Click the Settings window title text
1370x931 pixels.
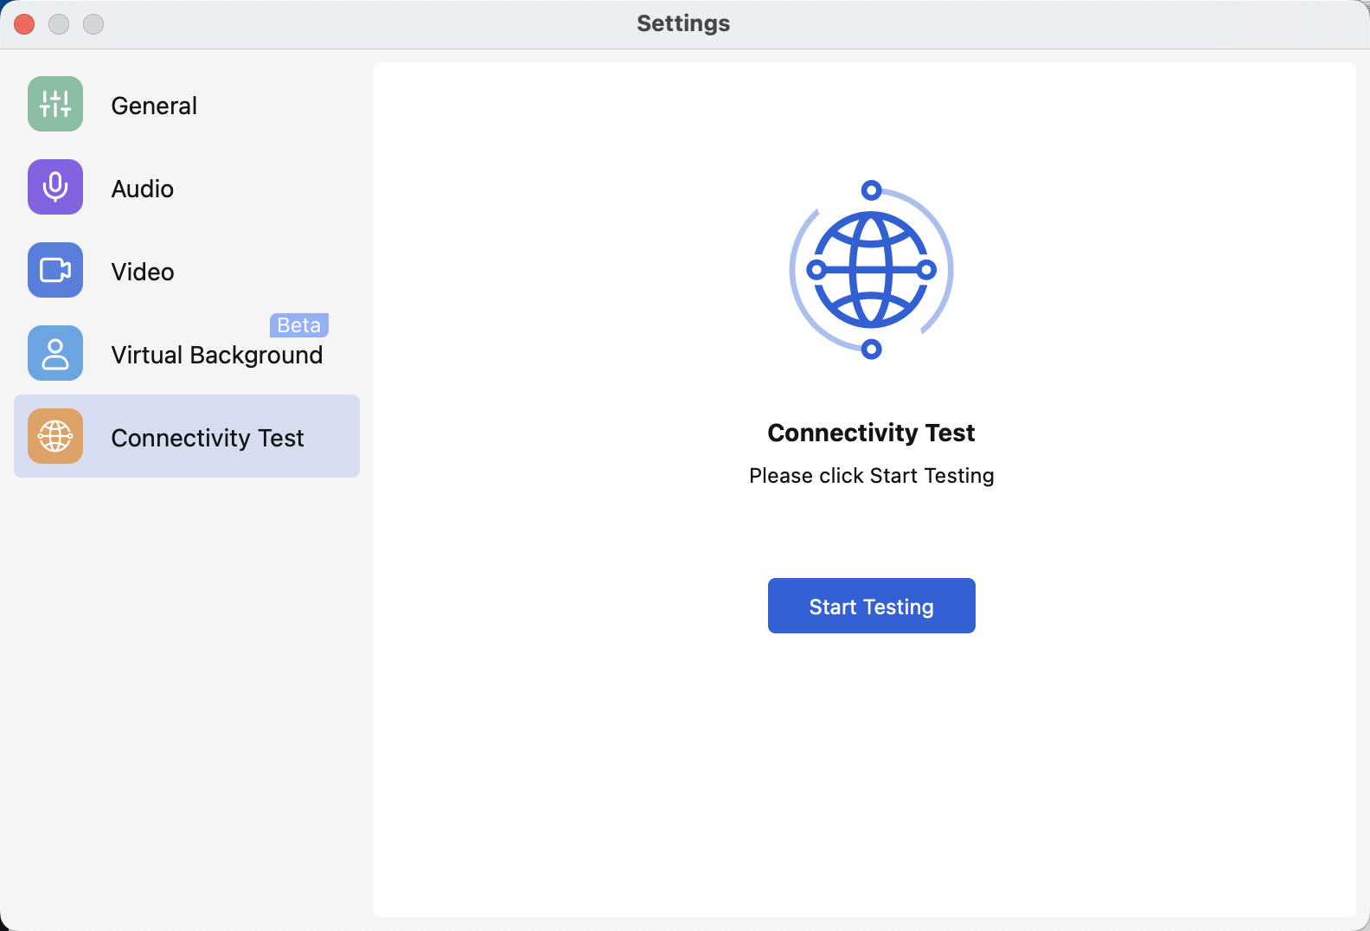683,23
